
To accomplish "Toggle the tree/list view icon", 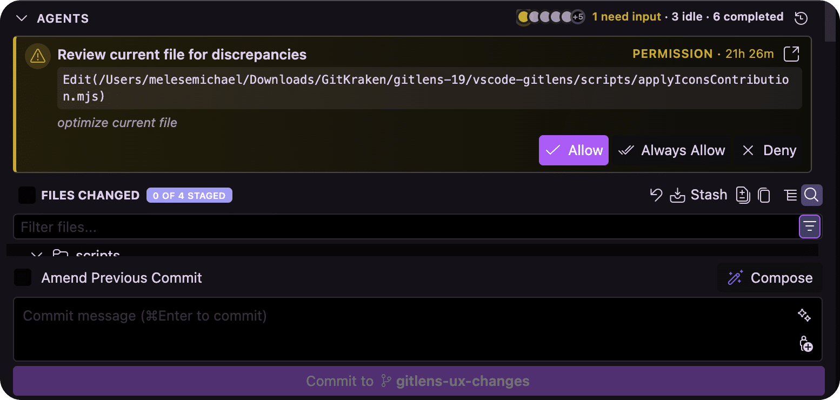I will pos(791,195).
